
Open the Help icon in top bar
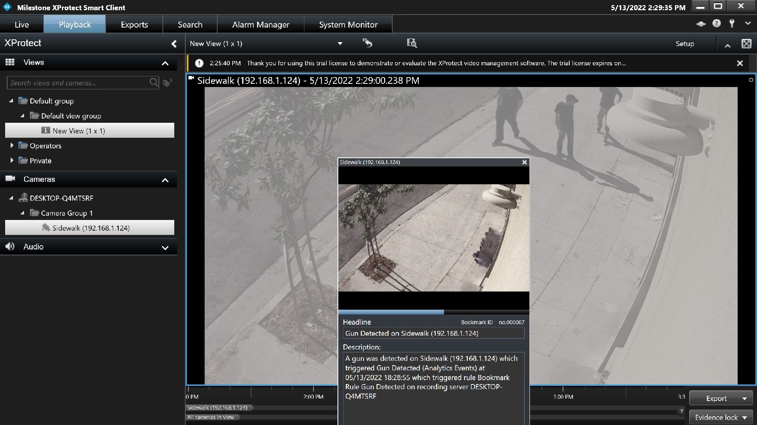click(716, 24)
